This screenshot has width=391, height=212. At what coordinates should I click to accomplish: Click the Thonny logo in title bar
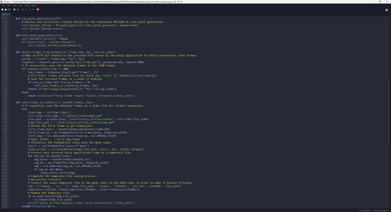click(2, 2)
